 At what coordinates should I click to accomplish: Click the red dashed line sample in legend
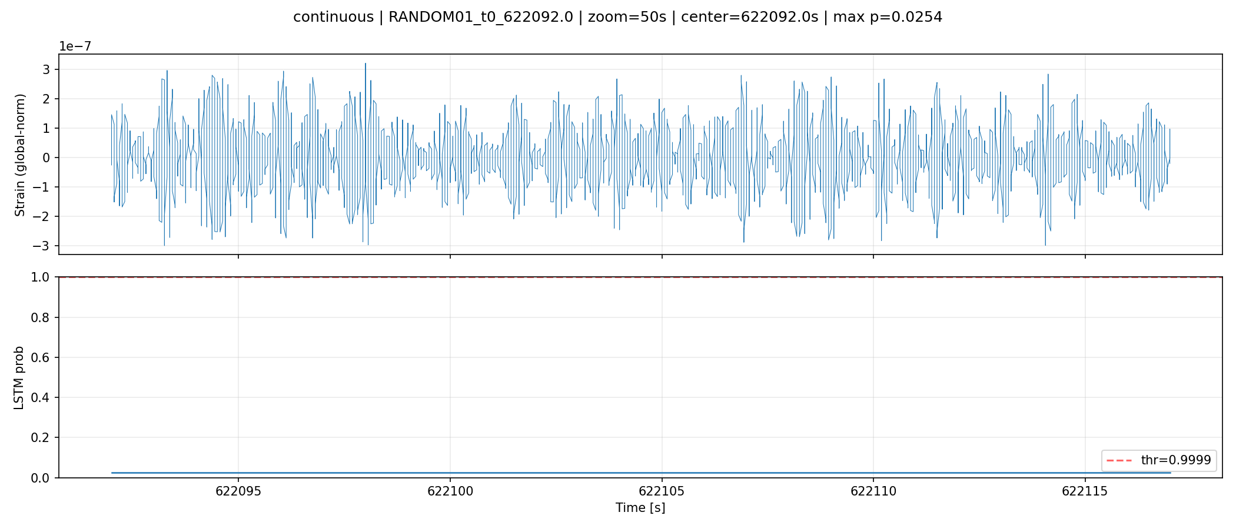pyautogui.click(x=1120, y=460)
